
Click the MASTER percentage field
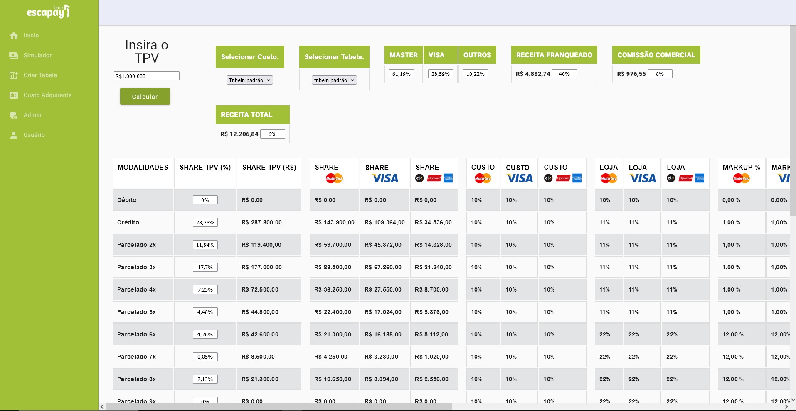401,74
